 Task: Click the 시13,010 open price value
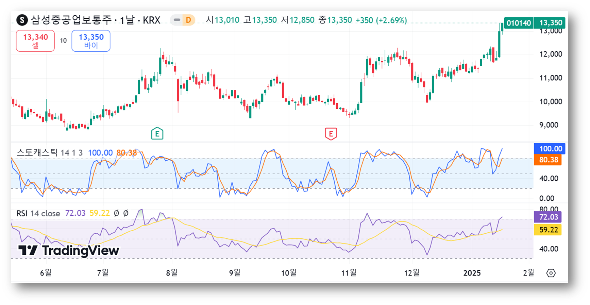(x=223, y=20)
